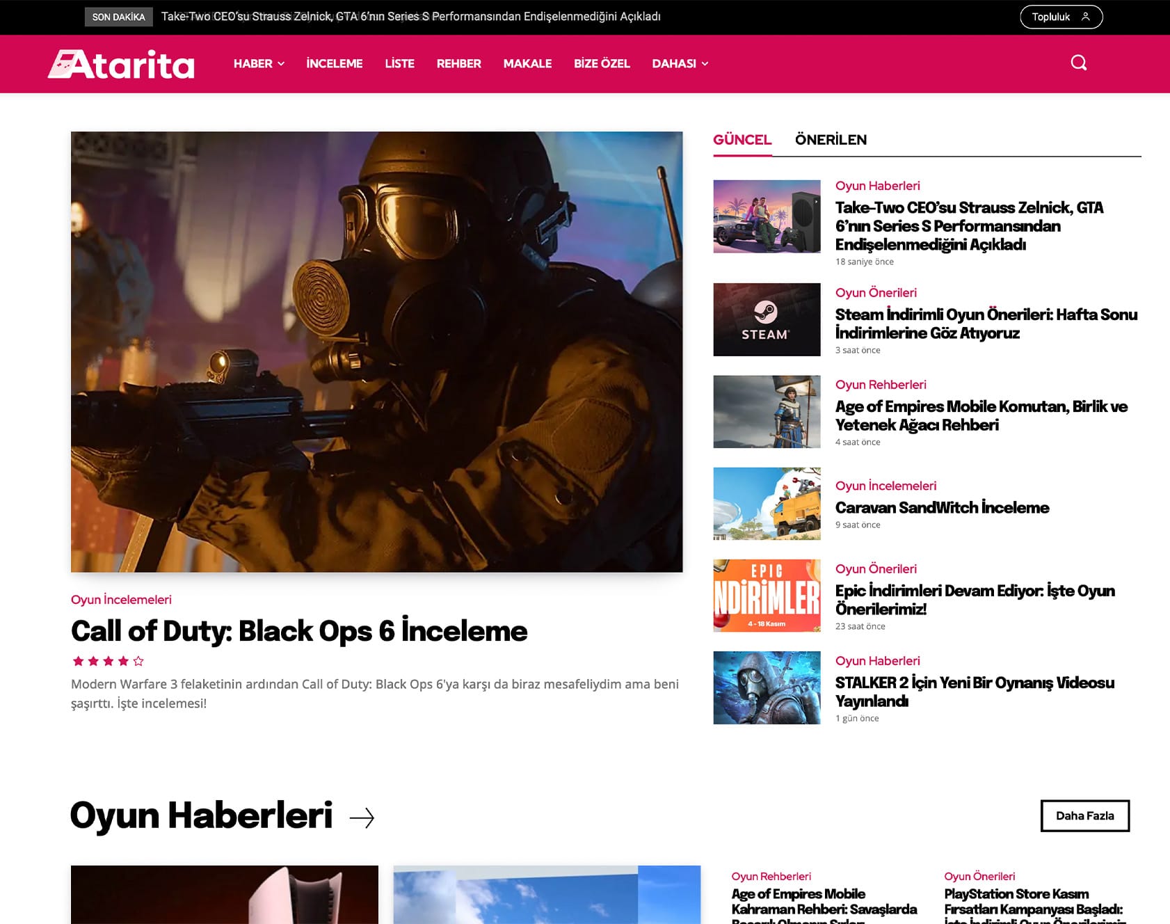Open the İNCELEME menu item

tap(335, 63)
